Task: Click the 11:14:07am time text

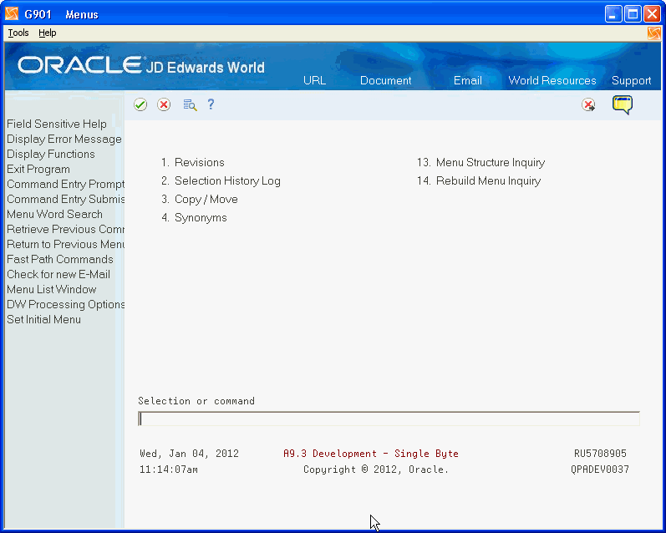Action: pos(169,470)
